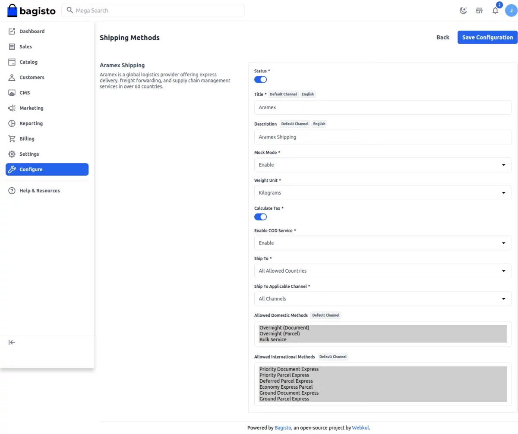518x434 pixels.
Task: Click Default Channel badge beside Title
Action: (x=283, y=94)
